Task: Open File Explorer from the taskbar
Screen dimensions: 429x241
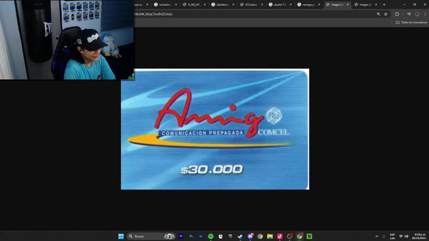Action: click(270, 236)
